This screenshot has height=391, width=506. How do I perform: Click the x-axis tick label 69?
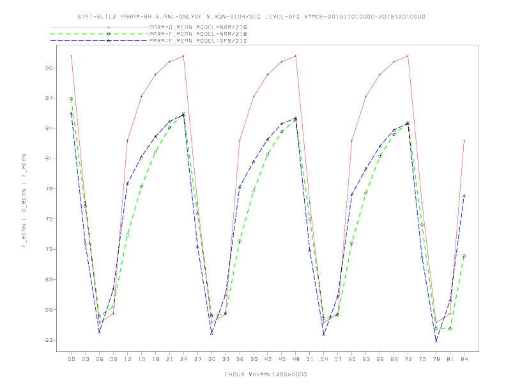pos(394,359)
